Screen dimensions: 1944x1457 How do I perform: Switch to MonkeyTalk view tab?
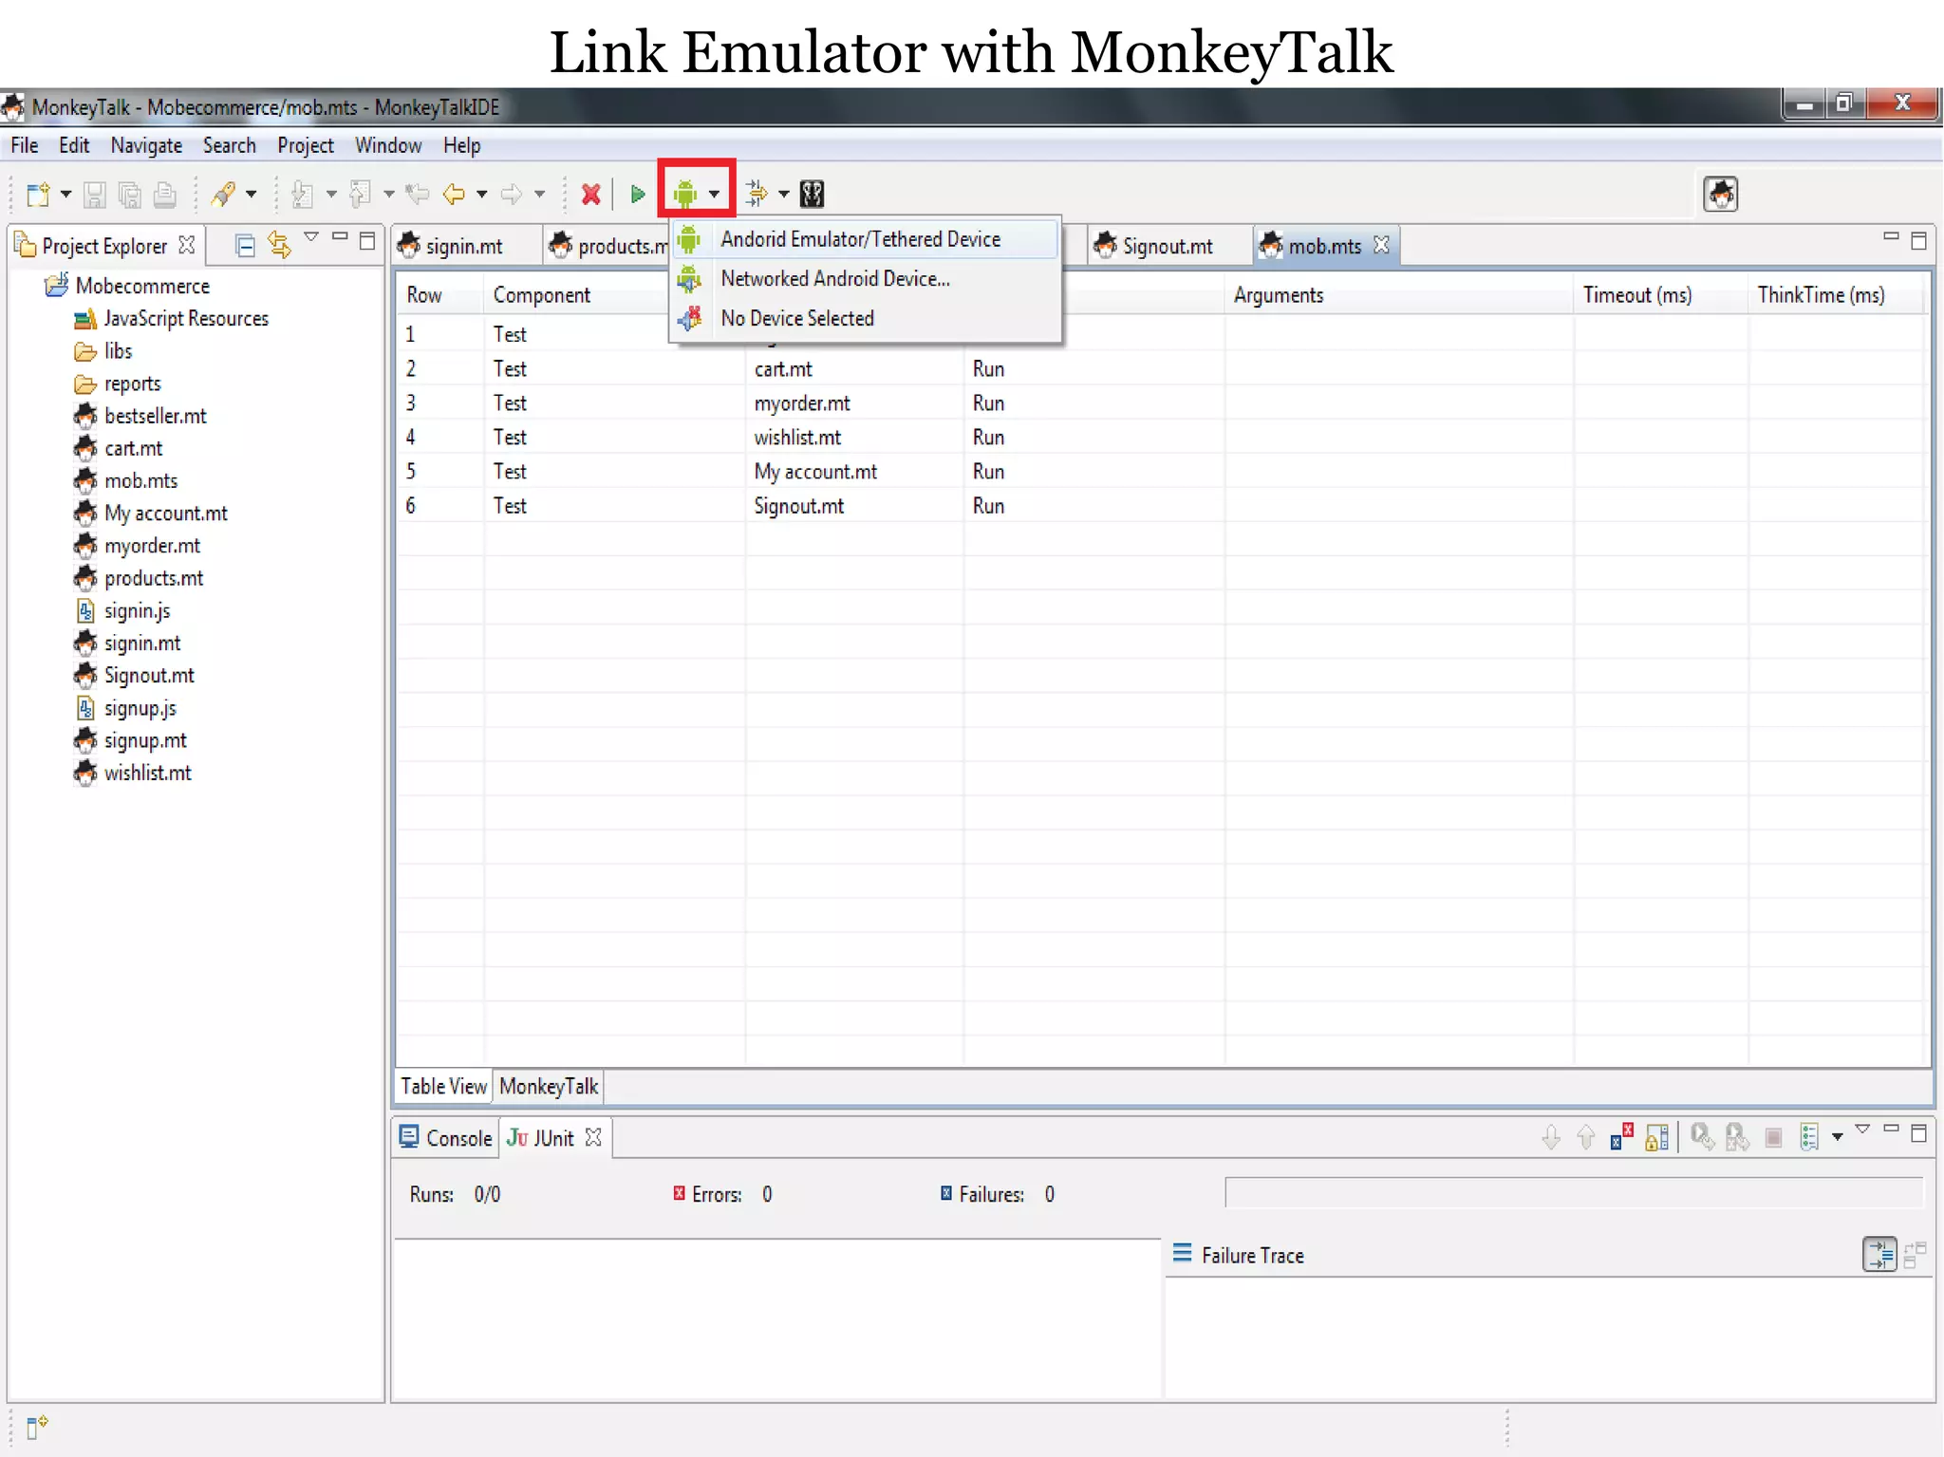[x=549, y=1087]
